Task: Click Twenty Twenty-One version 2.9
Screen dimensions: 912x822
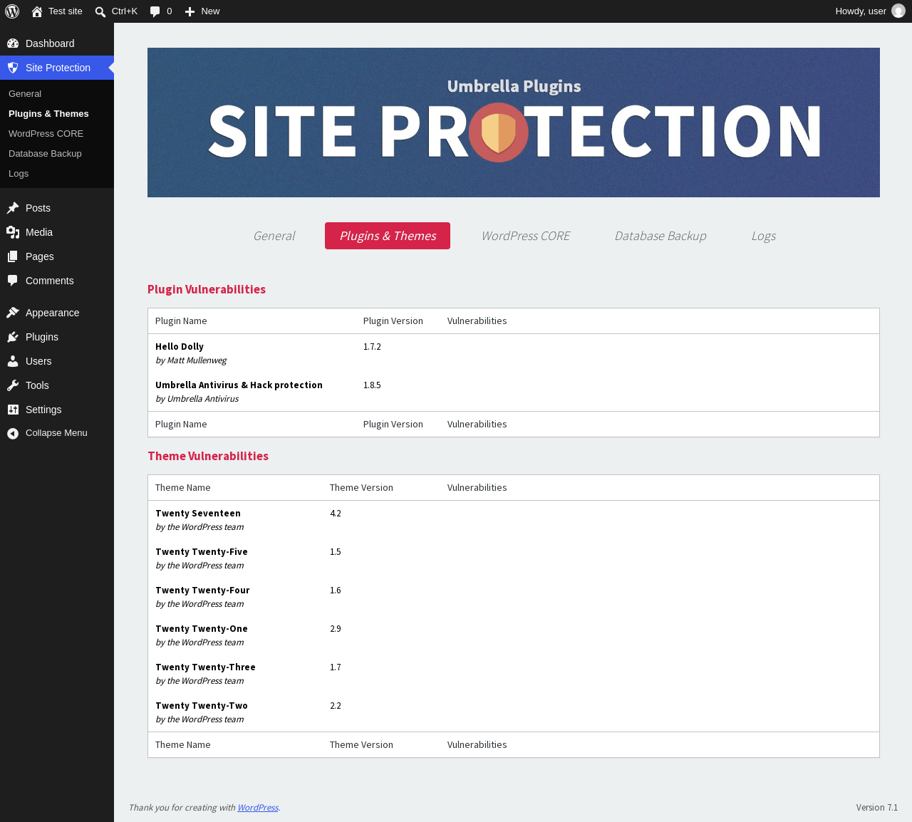Action: [x=336, y=629]
